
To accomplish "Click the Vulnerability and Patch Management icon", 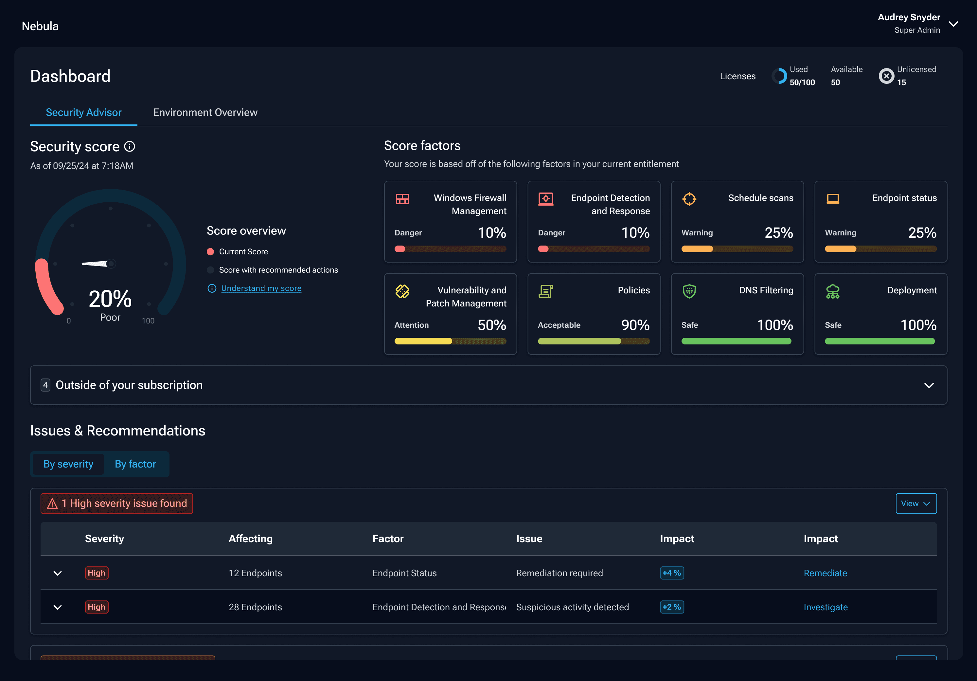I will point(402,291).
